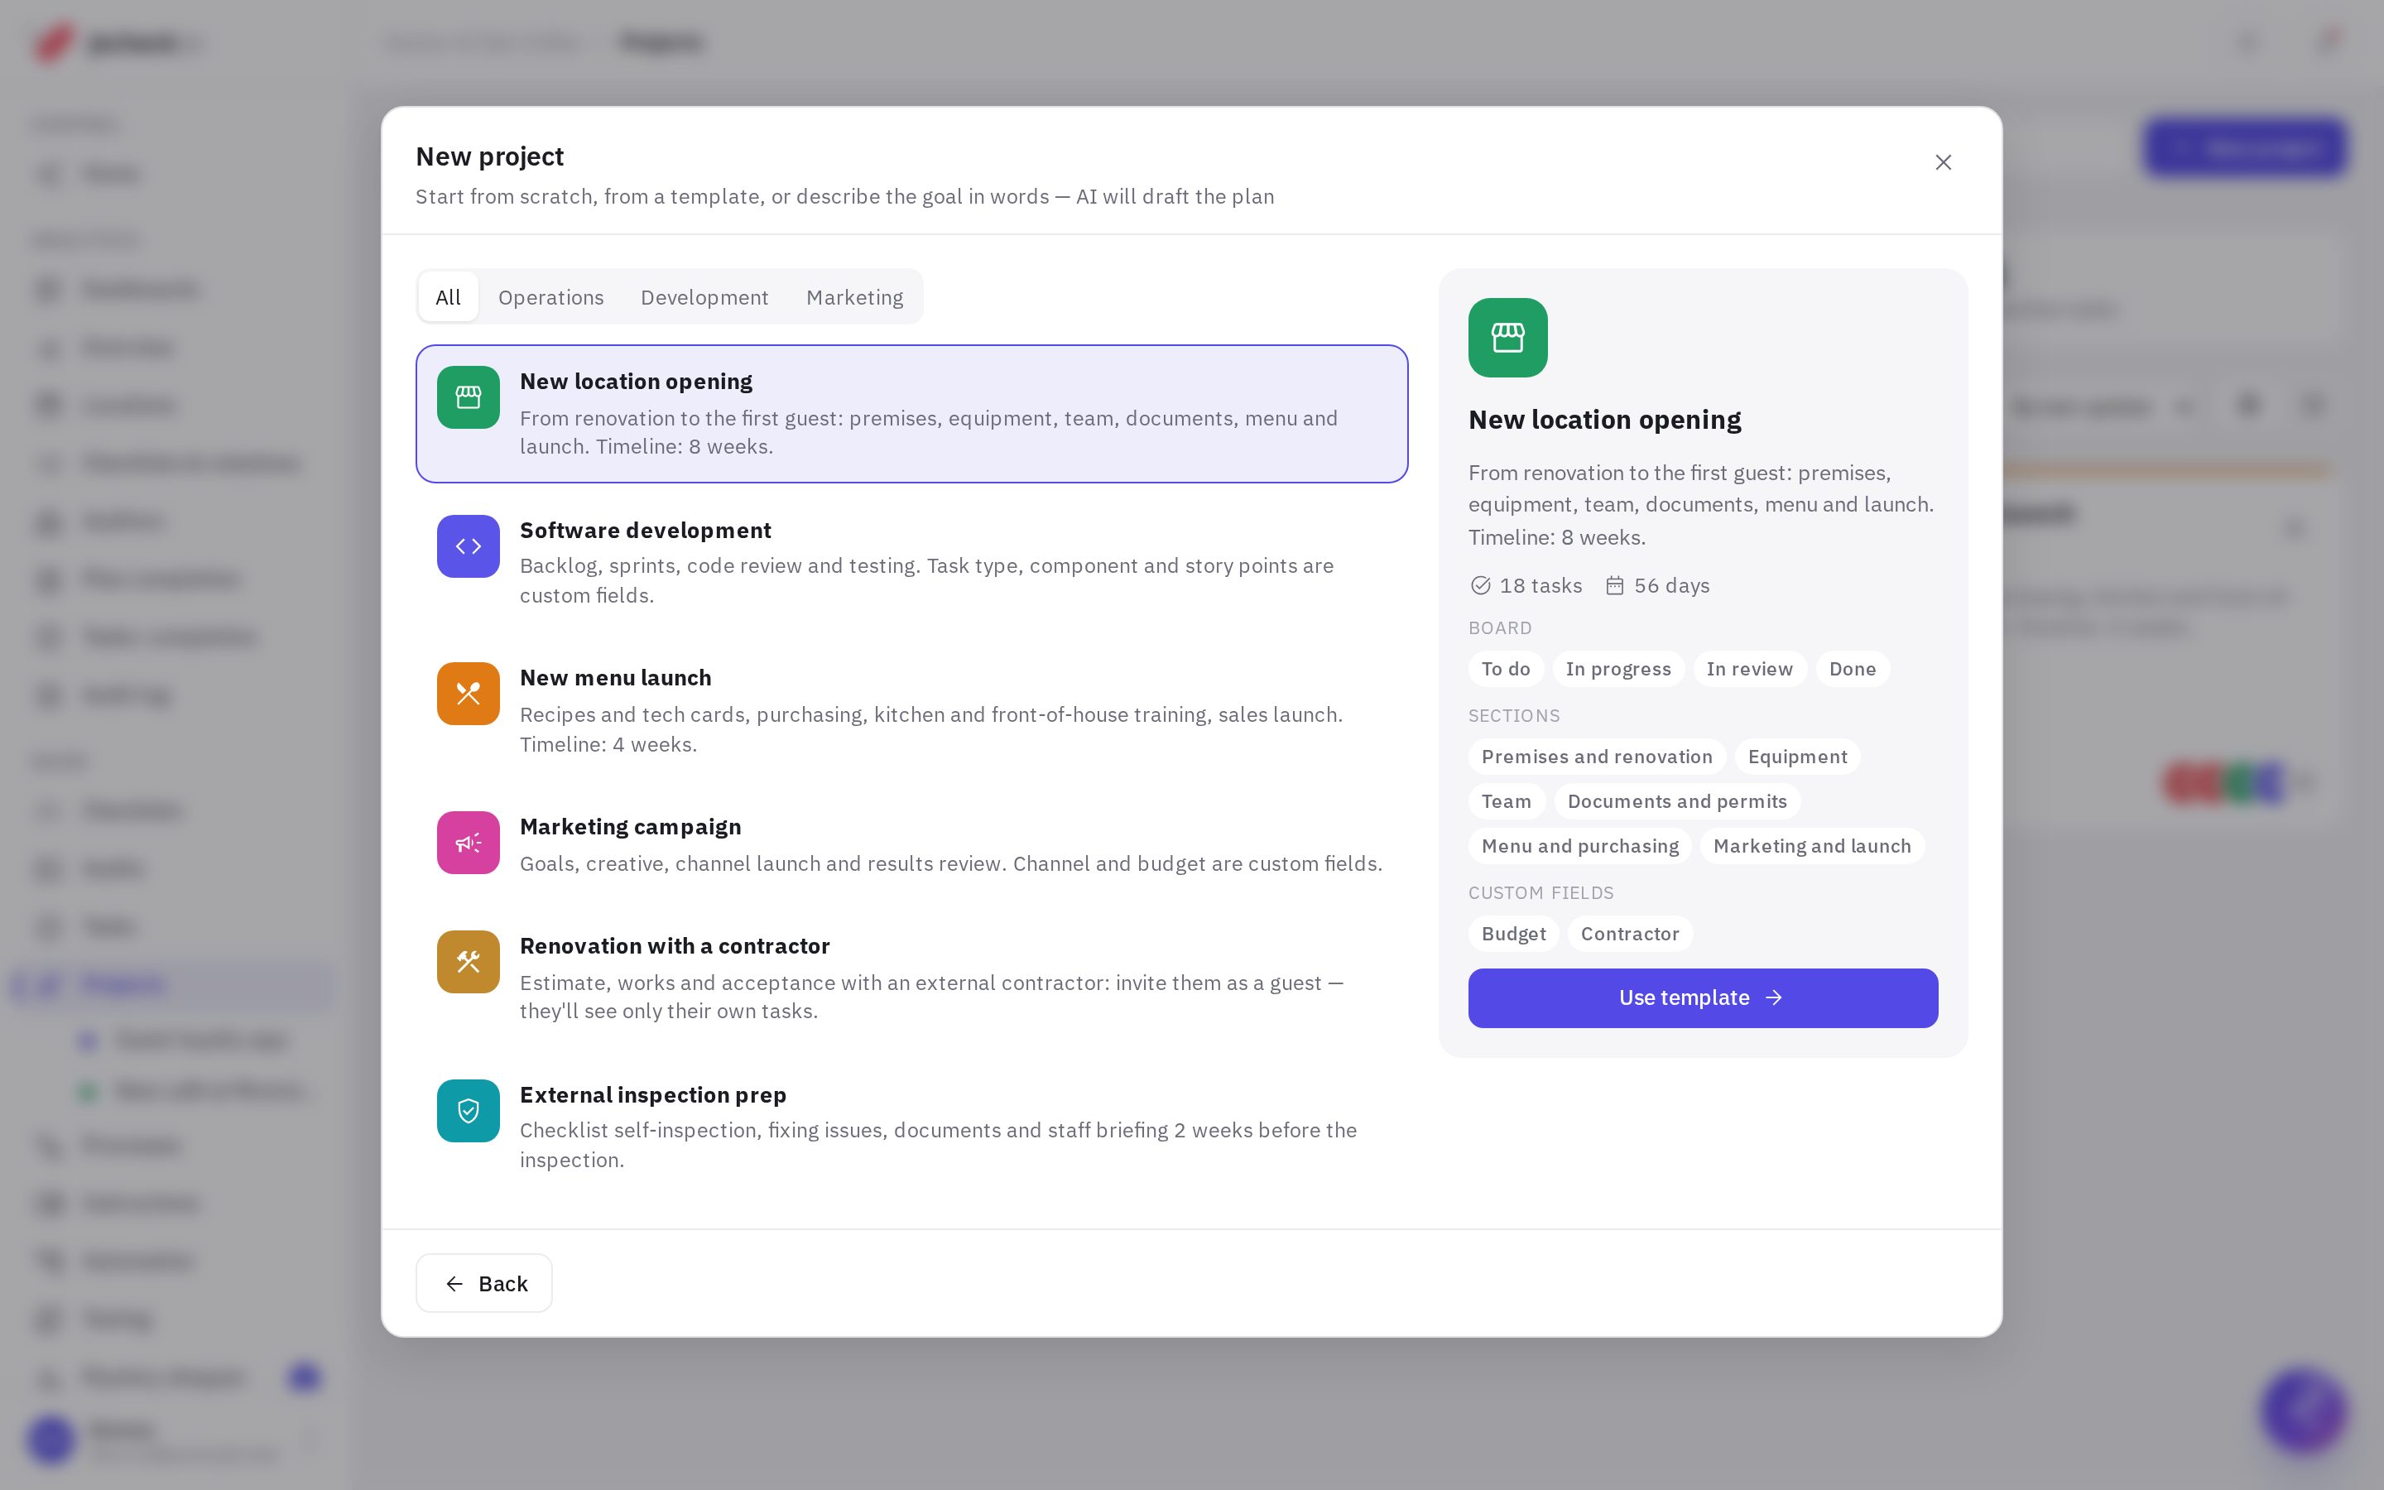Click the Documents and permits section chip

click(x=1677, y=801)
